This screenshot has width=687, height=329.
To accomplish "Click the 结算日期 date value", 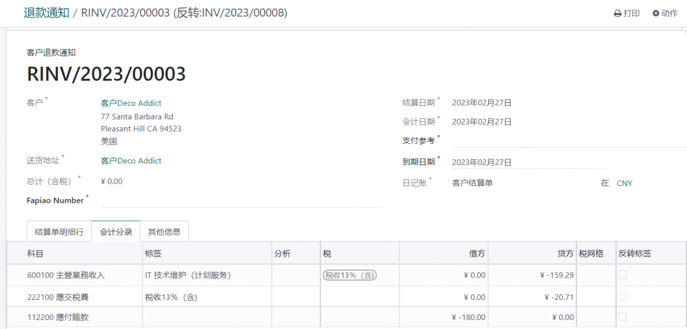I will click(x=481, y=103).
